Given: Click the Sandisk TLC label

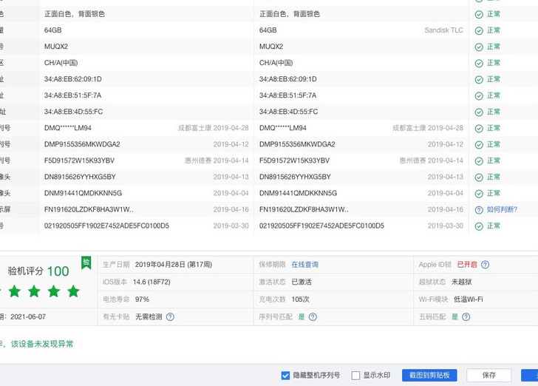Looking at the screenshot, I should [443, 30].
